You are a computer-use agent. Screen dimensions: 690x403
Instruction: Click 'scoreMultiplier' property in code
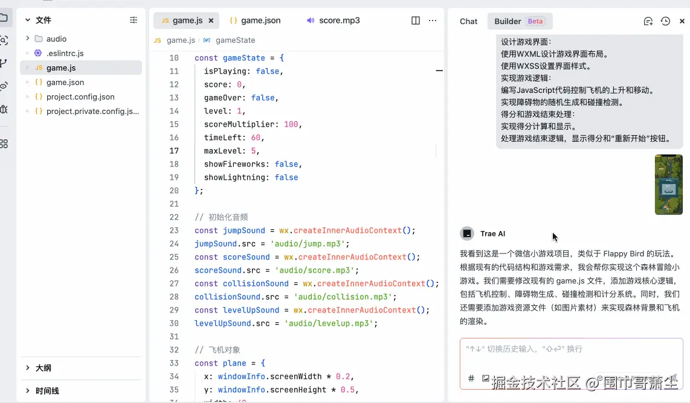[239, 124]
